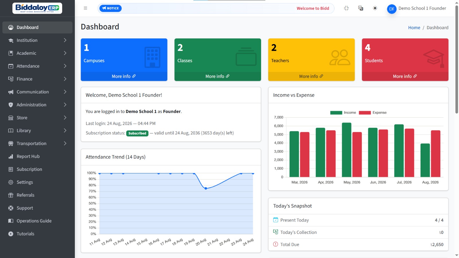This screenshot has width=459, height=258.
Task: Click the Academic book icon
Action: coord(11,53)
